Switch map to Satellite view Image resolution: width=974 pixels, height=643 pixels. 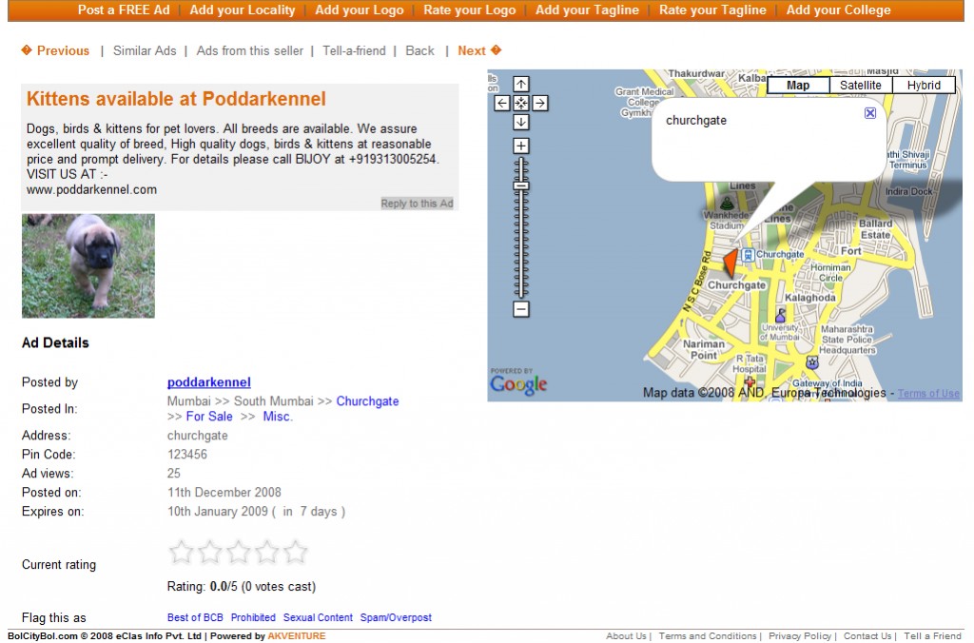860,86
